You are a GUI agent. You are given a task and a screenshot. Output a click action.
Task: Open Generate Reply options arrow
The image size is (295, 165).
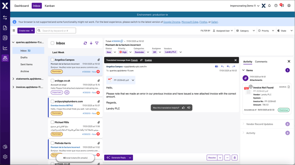coord(130,158)
